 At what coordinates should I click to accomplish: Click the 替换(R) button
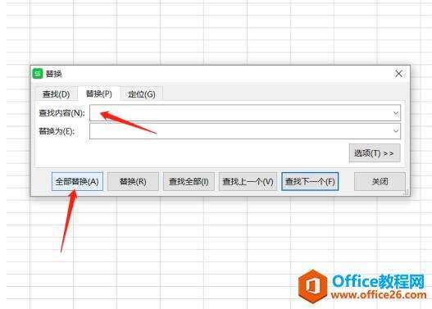tap(133, 181)
